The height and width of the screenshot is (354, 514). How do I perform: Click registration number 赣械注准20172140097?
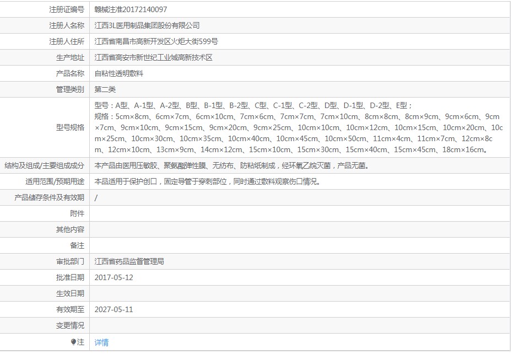coord(131,9)
